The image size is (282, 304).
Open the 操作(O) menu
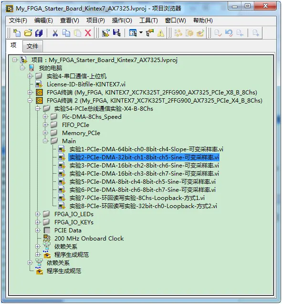click(x=122, y=21)
